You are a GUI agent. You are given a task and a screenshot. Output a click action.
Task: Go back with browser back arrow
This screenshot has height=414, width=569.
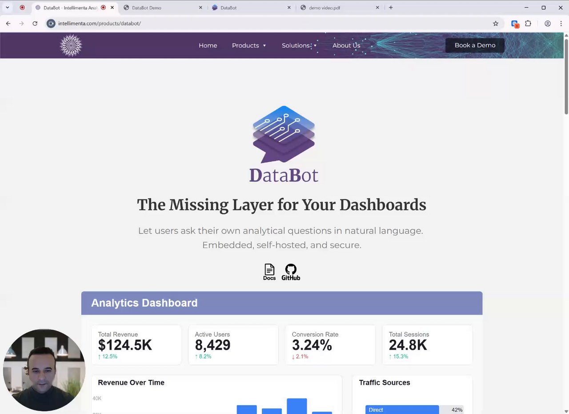pos(8,24)
